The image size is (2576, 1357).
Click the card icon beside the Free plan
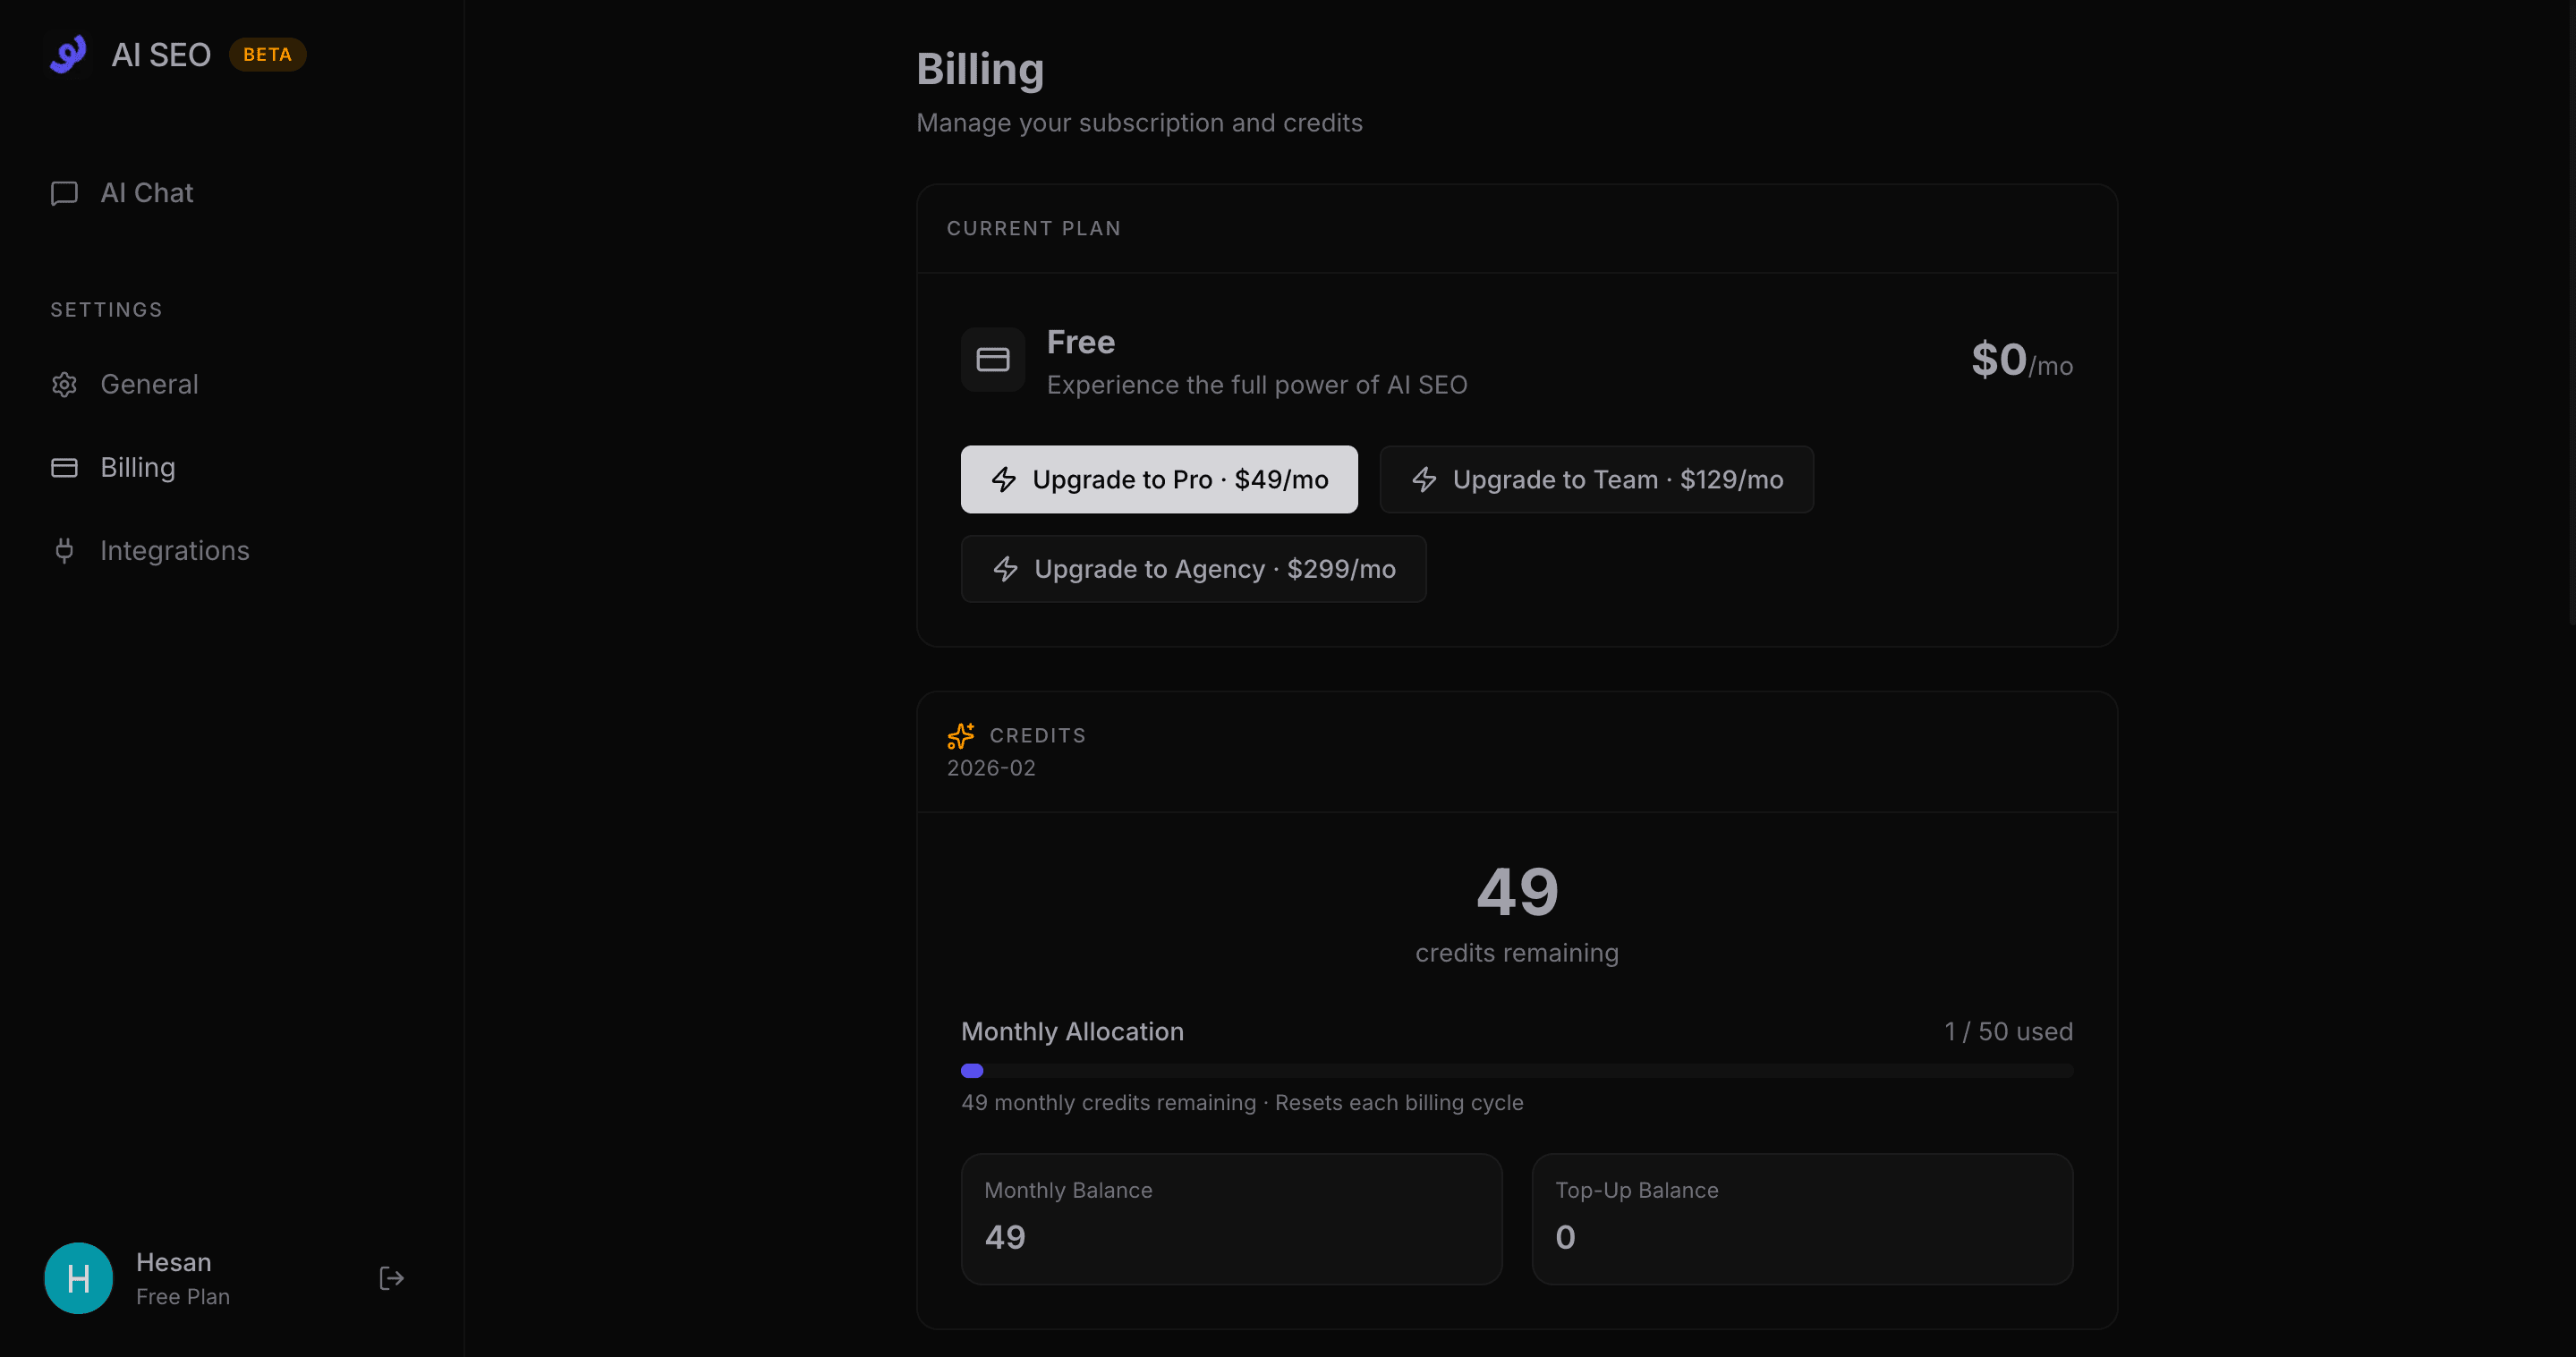pos(992,359)
